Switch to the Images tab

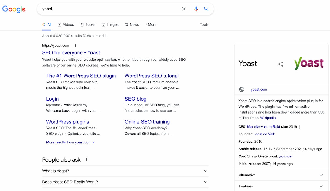click(x=110, y=25)
